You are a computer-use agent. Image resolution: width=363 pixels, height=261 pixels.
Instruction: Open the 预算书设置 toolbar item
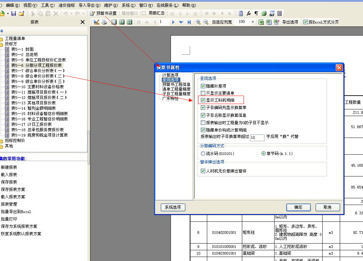pyautogui.click(x=104, y=13)
